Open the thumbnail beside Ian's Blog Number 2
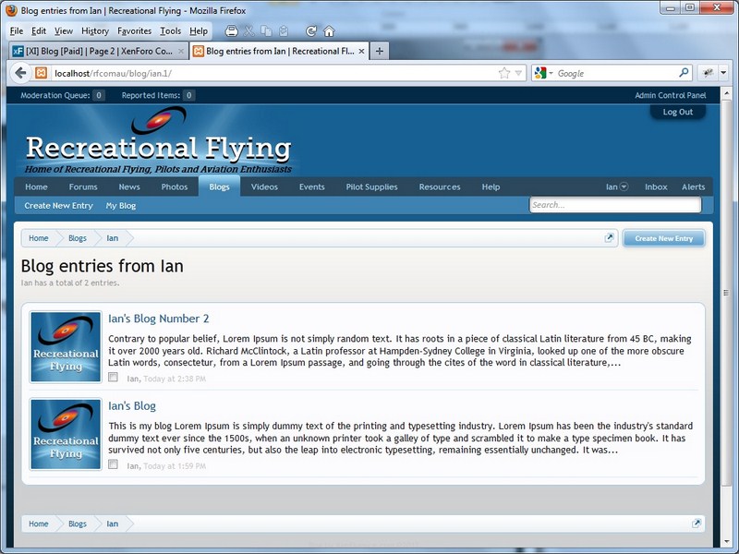 (x=66, y=347)
